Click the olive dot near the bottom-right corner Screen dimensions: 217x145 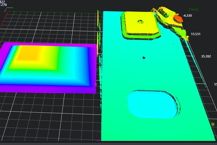click(213, 124)
